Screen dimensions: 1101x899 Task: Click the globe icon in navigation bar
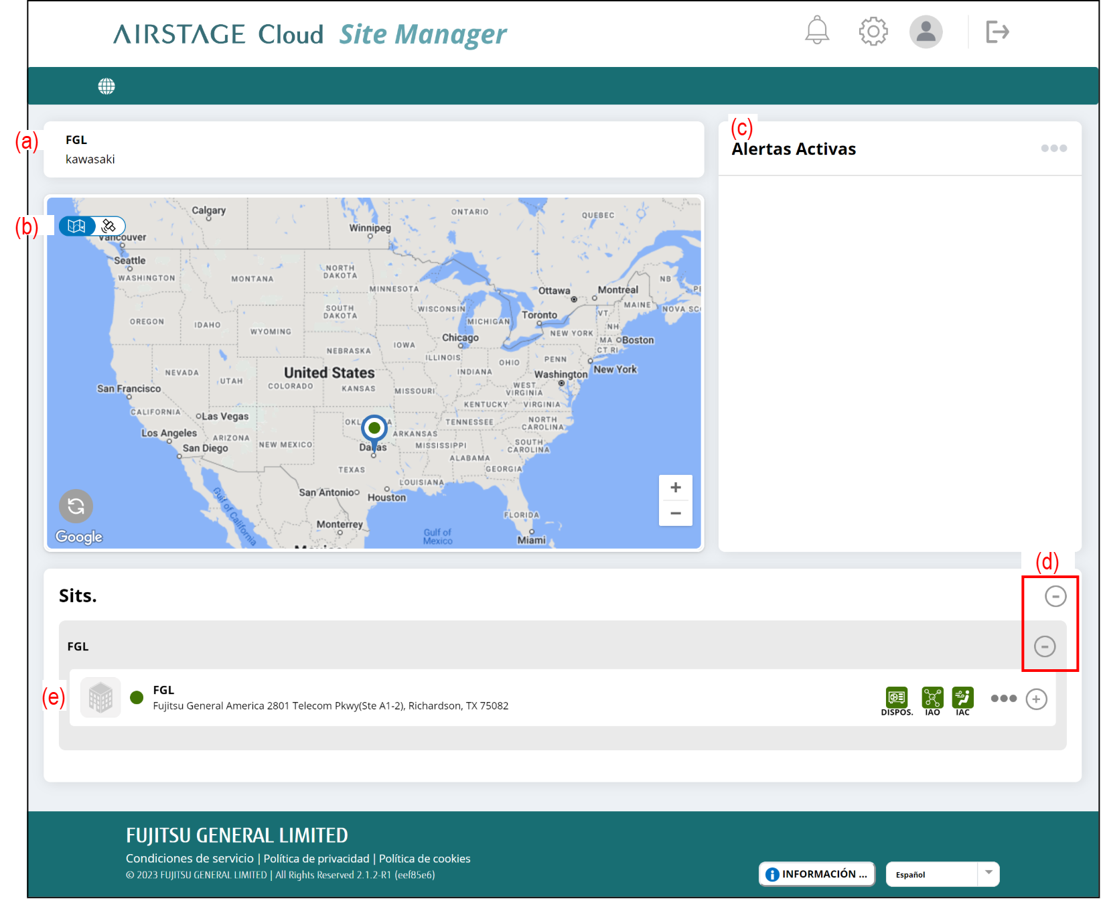106,86
